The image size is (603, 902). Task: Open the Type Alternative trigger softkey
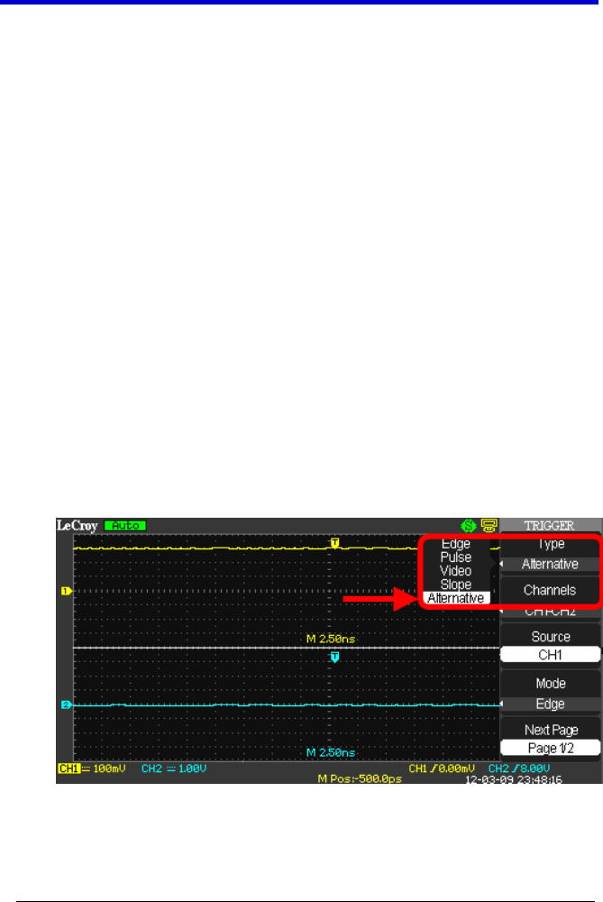tap(550, 554)
